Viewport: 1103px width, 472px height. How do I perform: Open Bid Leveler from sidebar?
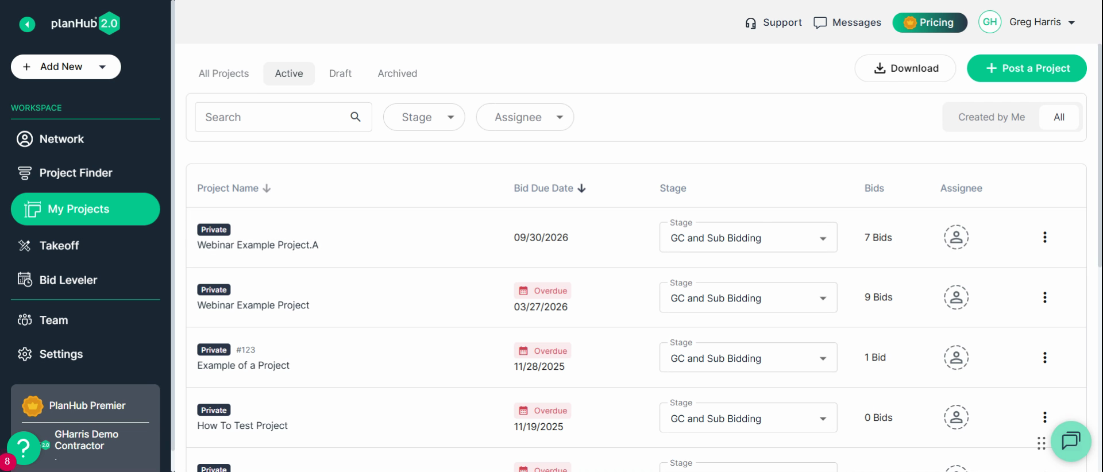tap(57, 280)
